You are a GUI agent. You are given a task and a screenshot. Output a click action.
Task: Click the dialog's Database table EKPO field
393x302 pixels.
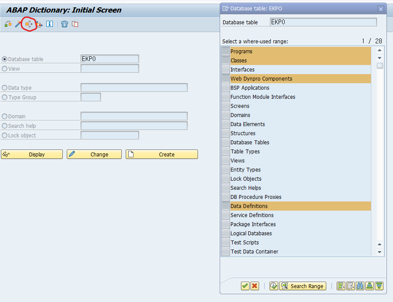pyautogui.click(x=323, y=22)
